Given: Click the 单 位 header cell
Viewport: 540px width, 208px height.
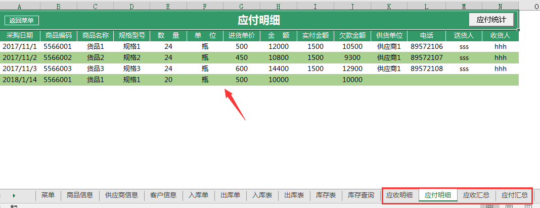Looking at the screenshot, I should coord(205,35).
